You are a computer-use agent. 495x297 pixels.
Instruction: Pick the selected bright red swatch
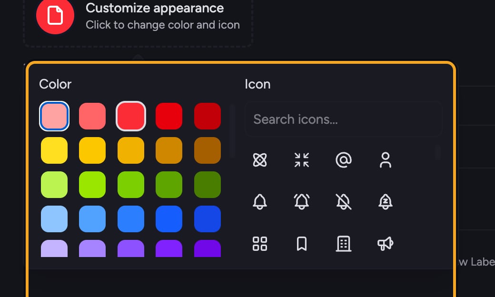(131, 116)
